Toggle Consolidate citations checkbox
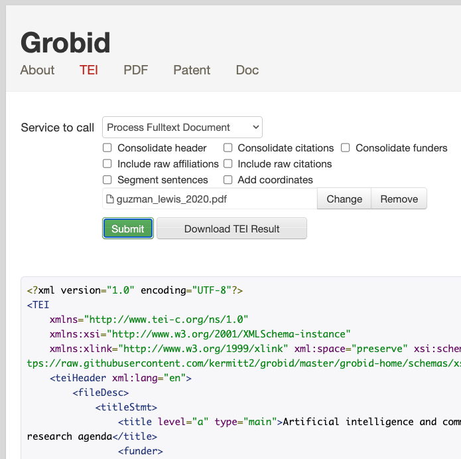This screenshot has width=461, height=459. (228, 148)
